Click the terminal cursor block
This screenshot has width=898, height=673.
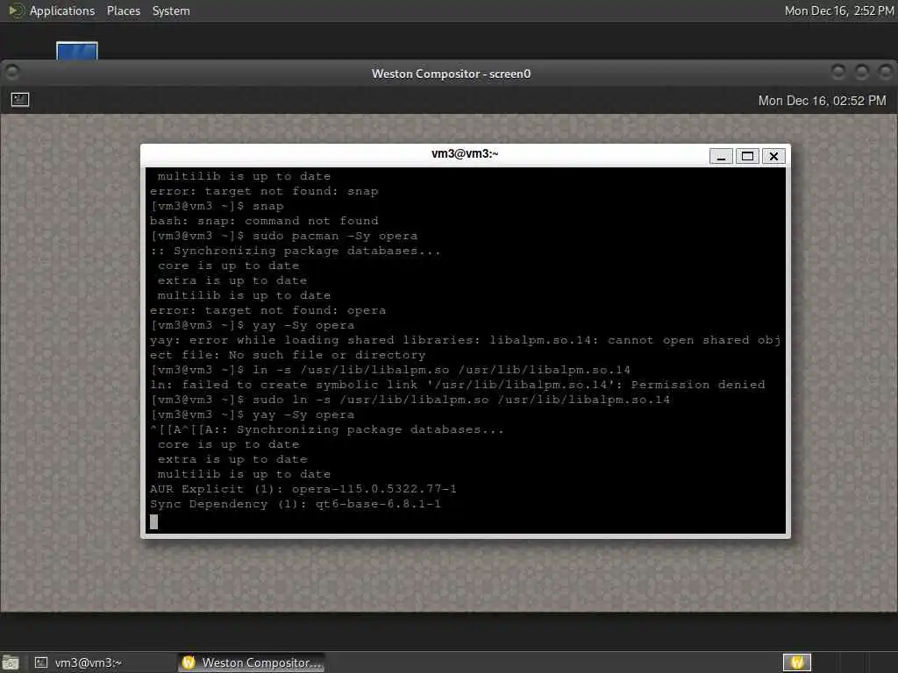(x=154, y=521)
